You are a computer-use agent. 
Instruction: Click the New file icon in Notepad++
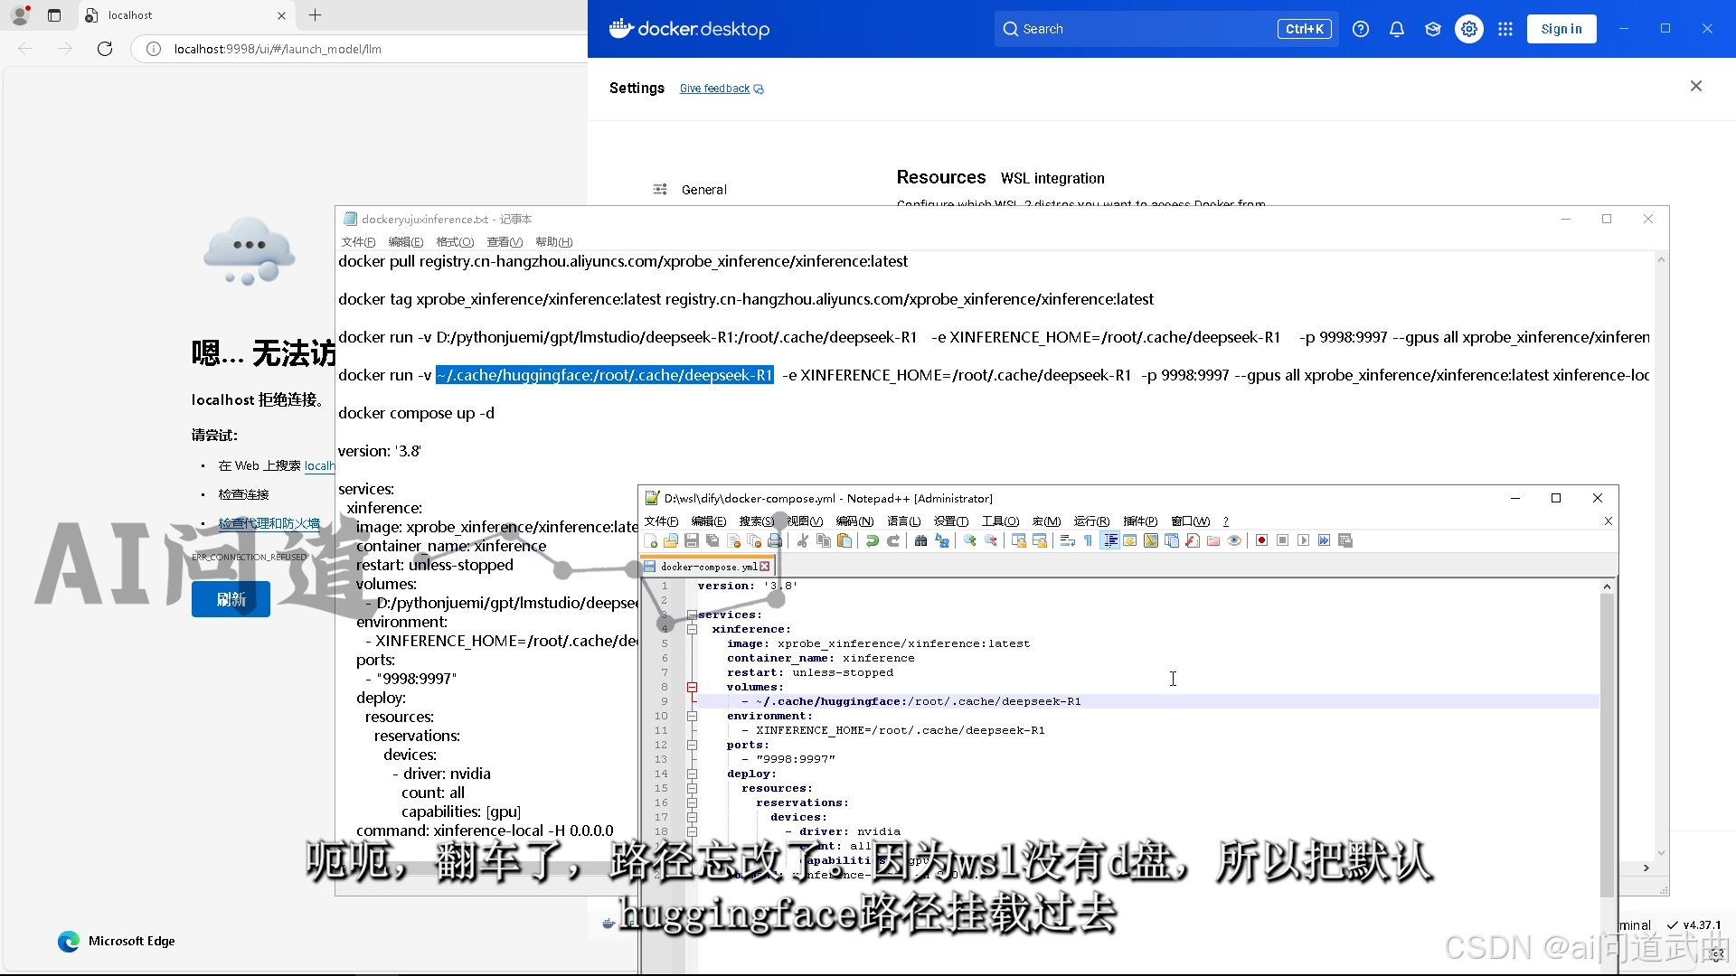pos(651,540)
